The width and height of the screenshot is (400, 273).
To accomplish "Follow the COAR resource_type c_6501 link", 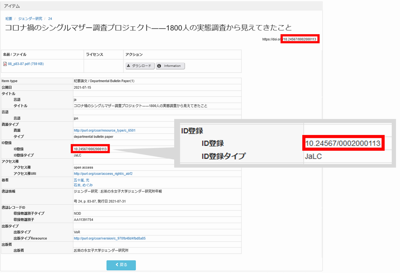I will [104, 130].
